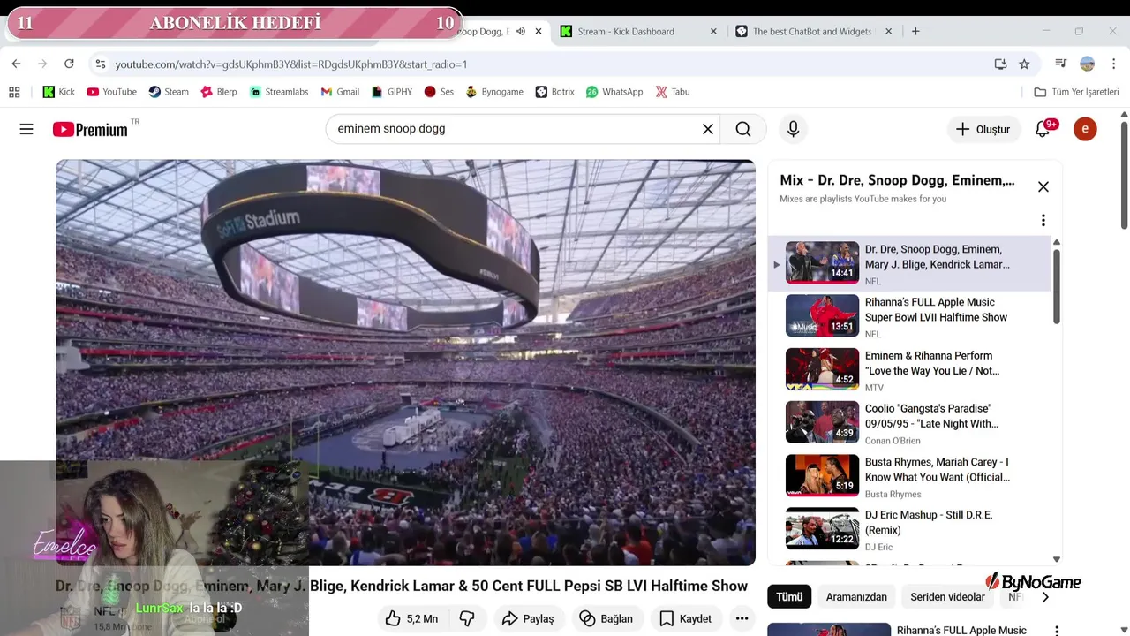The image size is (1130, 636).
Task: Save video with the Kaydet button
Action: coord(685,618)
